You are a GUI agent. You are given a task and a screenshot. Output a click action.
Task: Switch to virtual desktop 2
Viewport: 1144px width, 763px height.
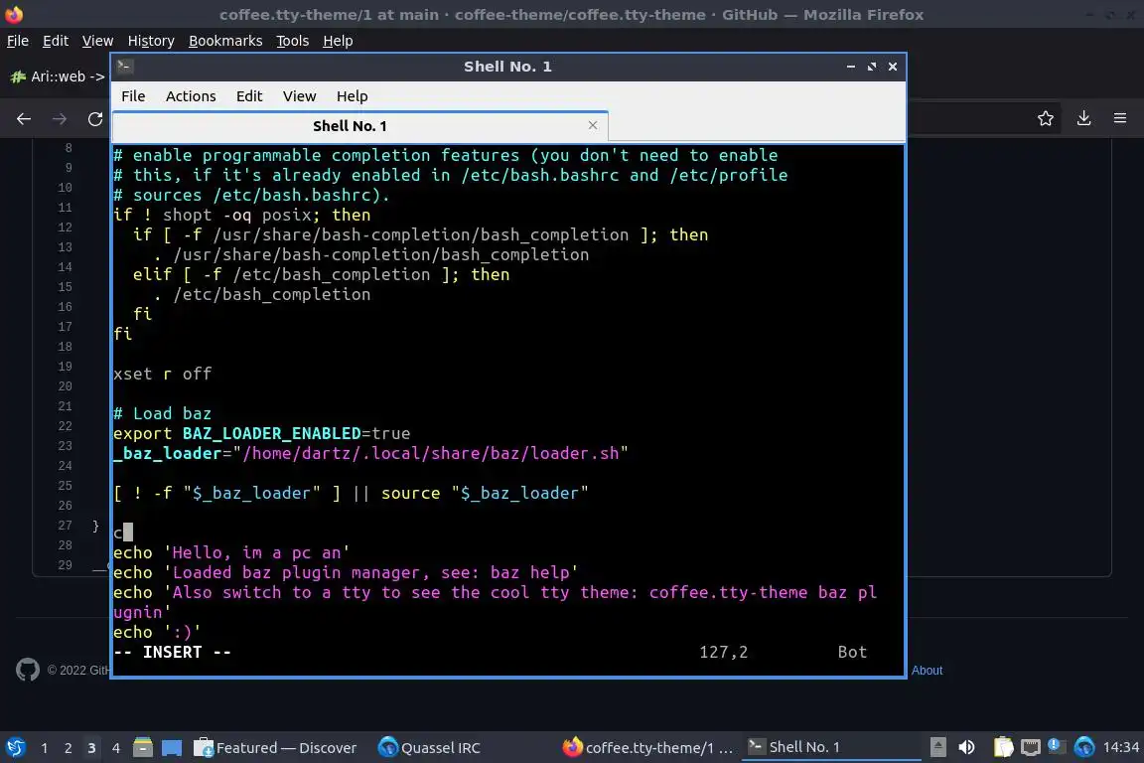(x=68, y=748)
